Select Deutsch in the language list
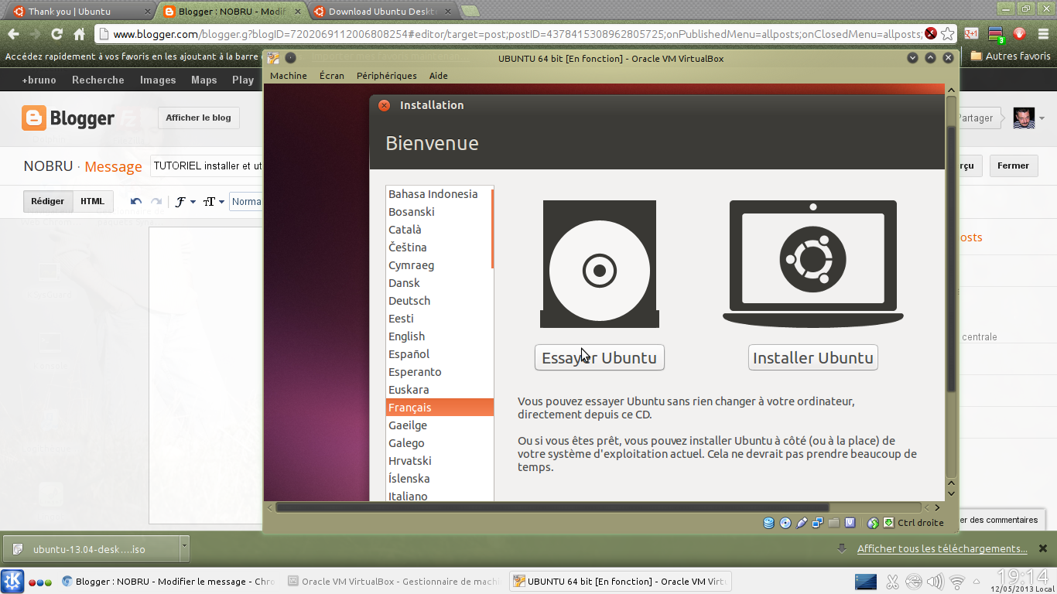Viewport: 1057px width, 594px height. click(440, 301)
